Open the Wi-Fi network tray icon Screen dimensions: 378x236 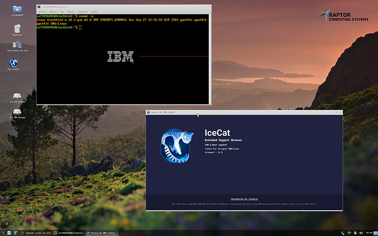pos(349,233)
